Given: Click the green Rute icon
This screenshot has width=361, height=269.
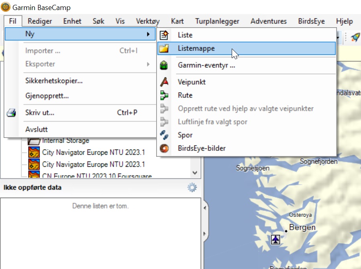Looking at the screenshot, I should [x=164, y=95].
